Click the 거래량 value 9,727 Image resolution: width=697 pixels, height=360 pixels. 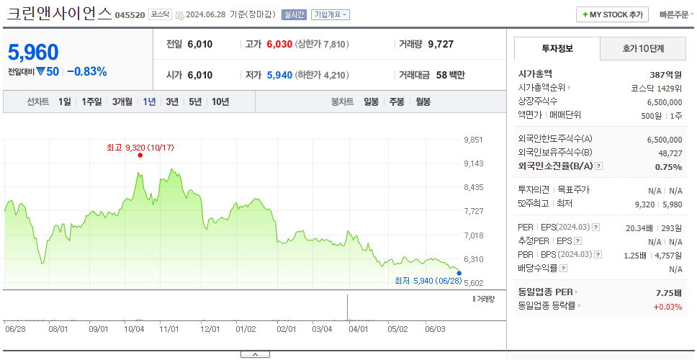[x=441, y=45]
